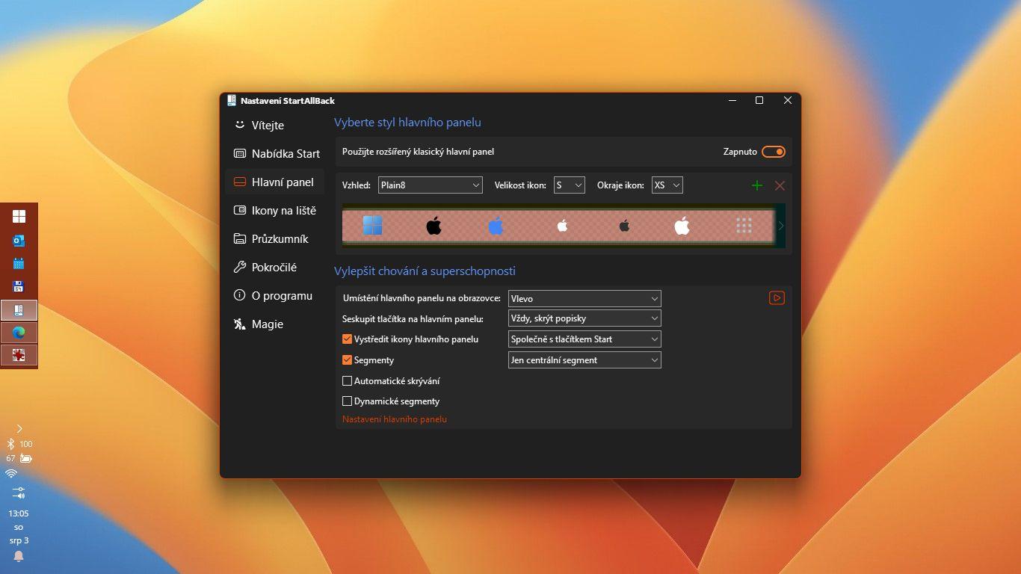Image resolution: width=1021 pixels, height=574 pixels.
Task: Open the Magie section
Action: pyautogui.click(x=274, y=324)
